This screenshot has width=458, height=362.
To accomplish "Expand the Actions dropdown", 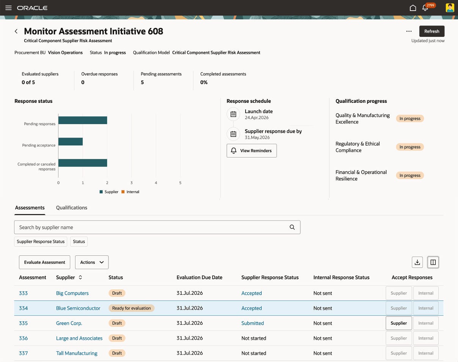I will [x=92, y=262].
